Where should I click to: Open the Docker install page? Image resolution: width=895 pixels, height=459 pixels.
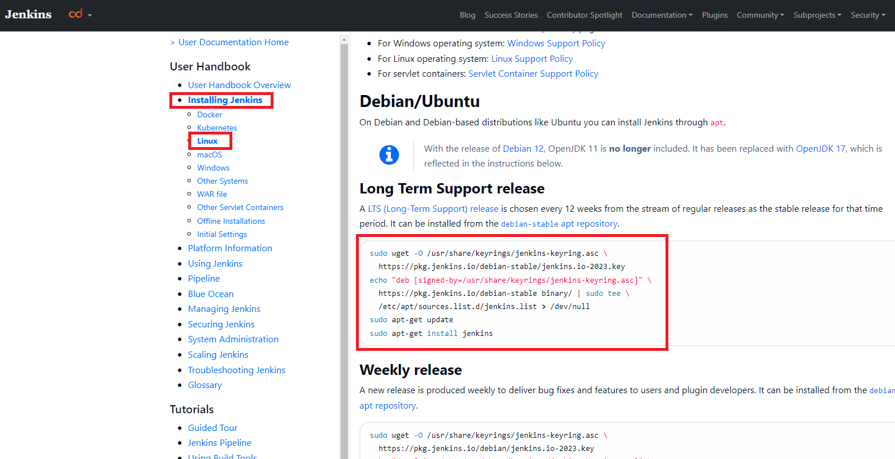(x=209, y=114)
